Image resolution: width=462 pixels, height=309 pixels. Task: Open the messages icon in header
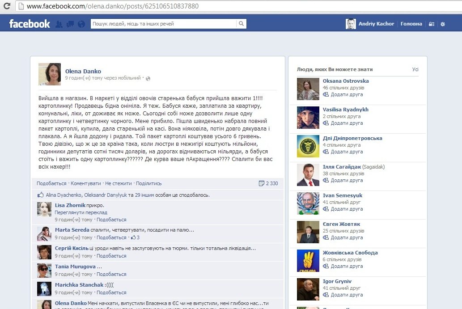tap(70, 24)
